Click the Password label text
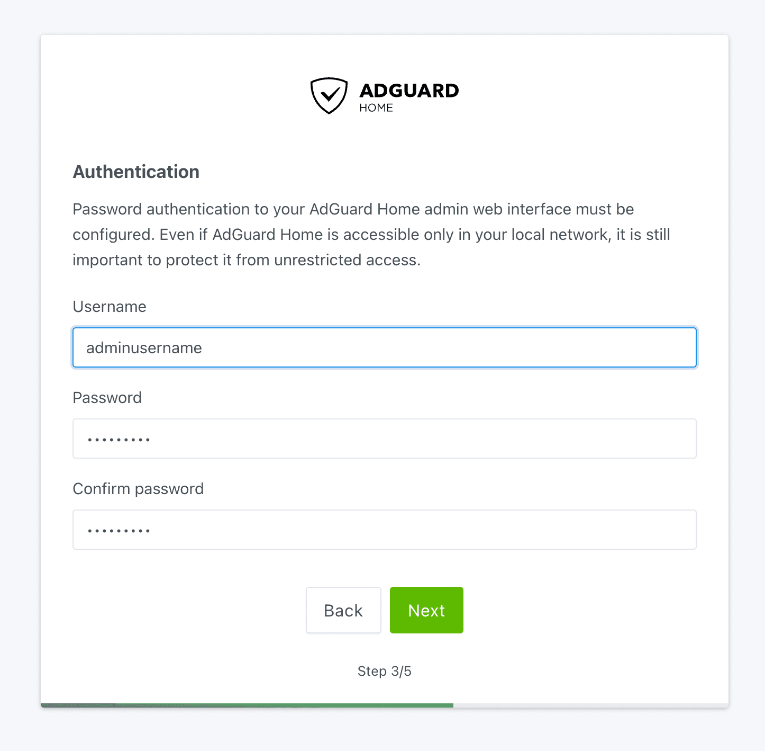 [107, 398]
